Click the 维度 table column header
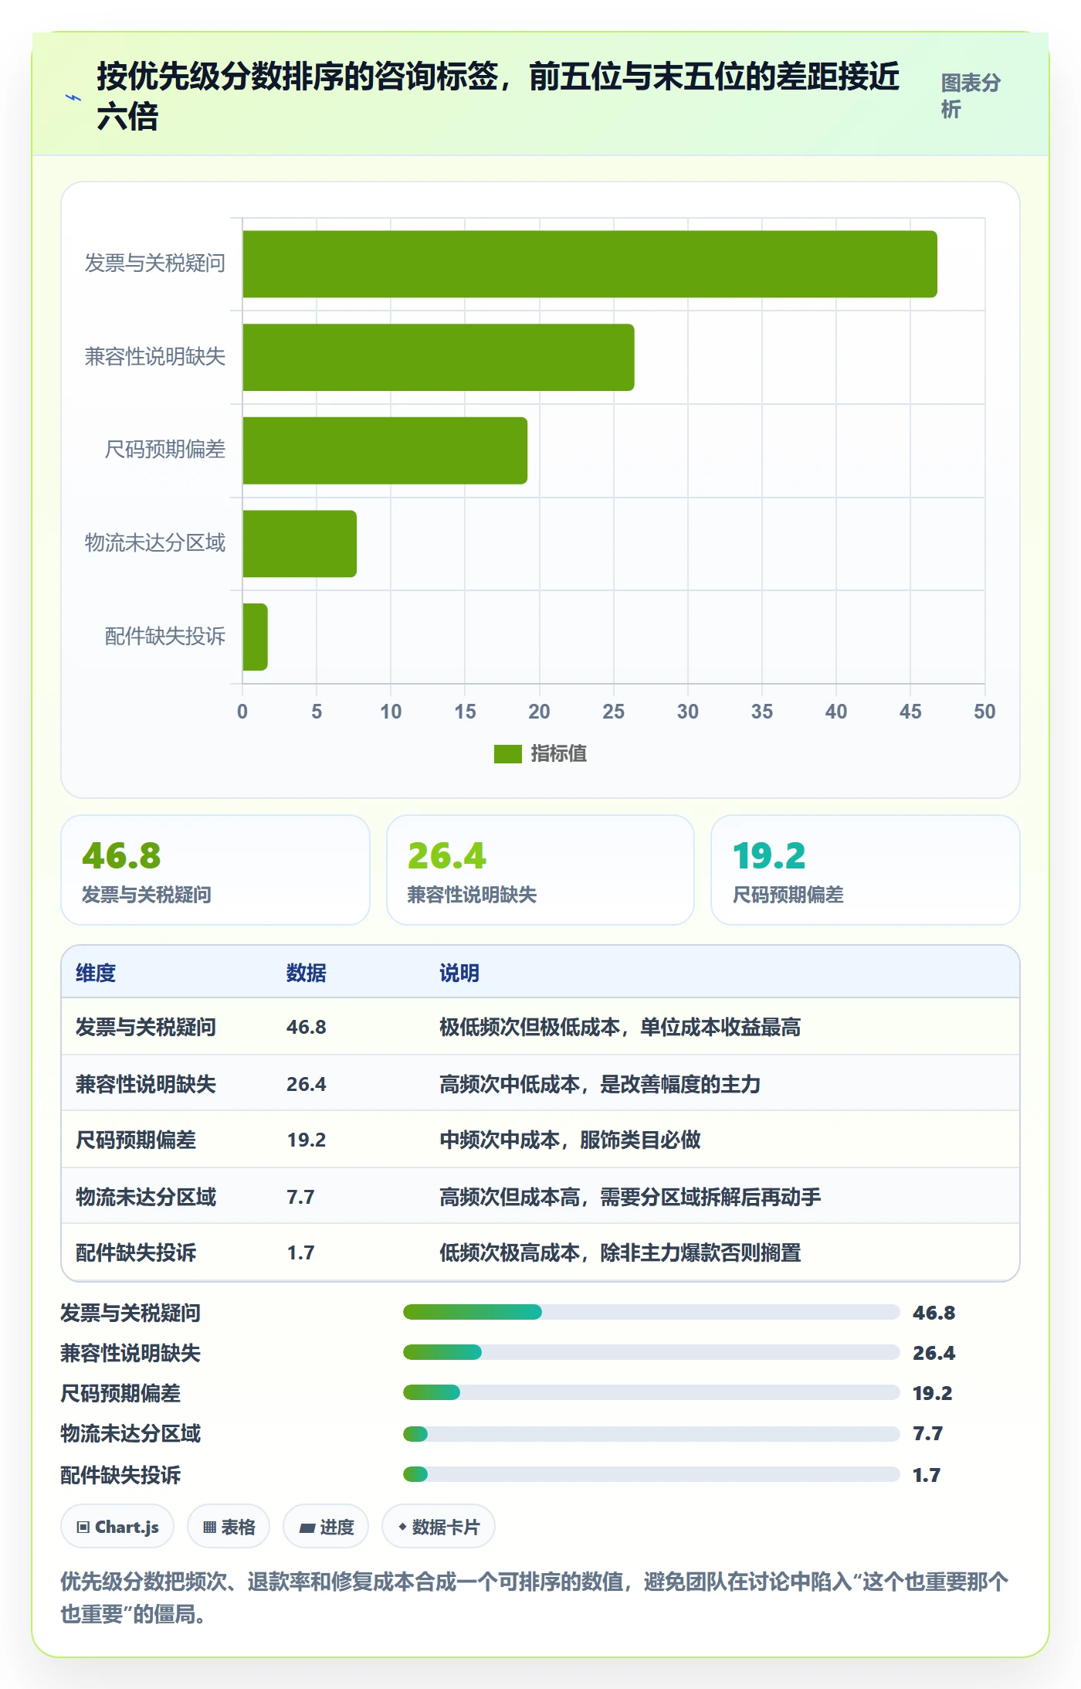1081x1689 pixels. click(x=96, y=973)
